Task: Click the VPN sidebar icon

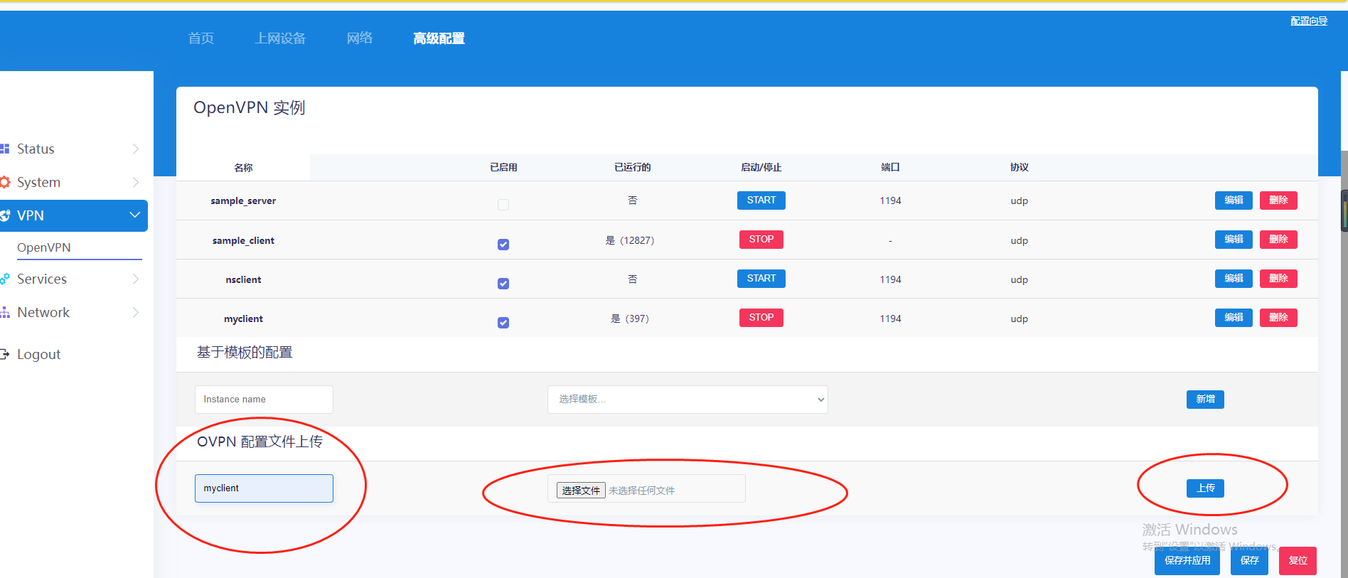Action: tap(5, 215)
